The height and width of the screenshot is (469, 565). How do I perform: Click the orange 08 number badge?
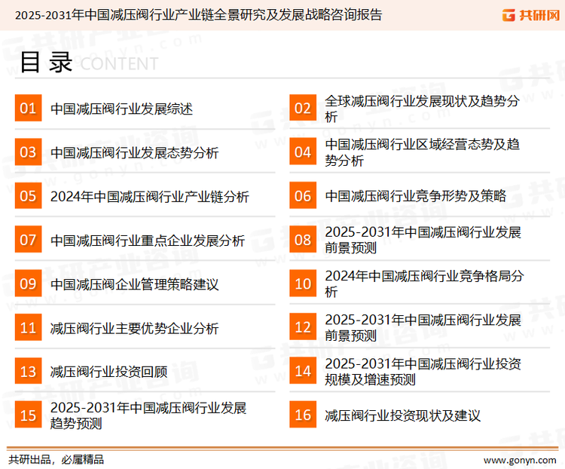303,240
